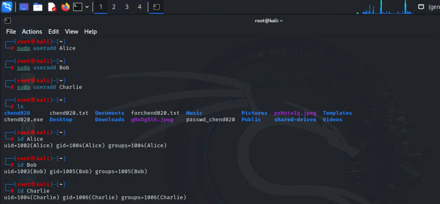The width and height of the screenshot is (440, 204).
Task: Click the show desktop icon in panel
Action: click(24, 7)
